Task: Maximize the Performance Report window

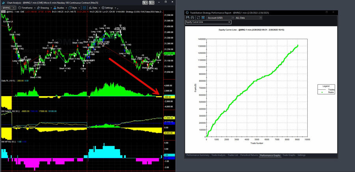Action: pyautogui.click(x=327, y=12)
